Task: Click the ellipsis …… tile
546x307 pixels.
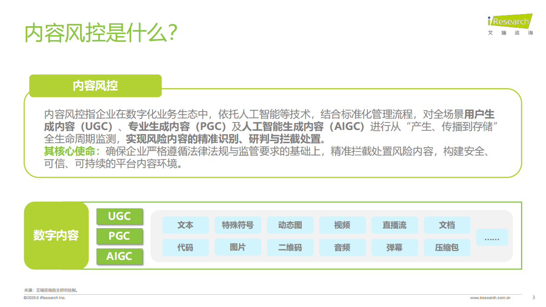Action: [x=492, y=237]
